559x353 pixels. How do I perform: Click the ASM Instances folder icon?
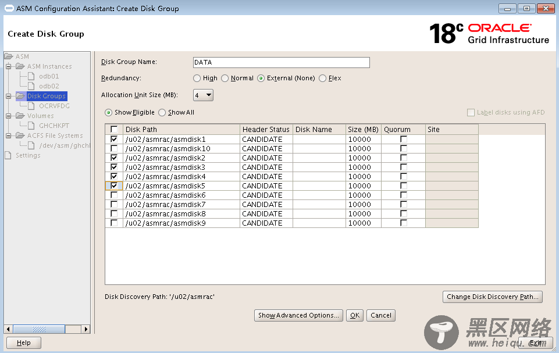pyautogui.click(x=20, y=66)
